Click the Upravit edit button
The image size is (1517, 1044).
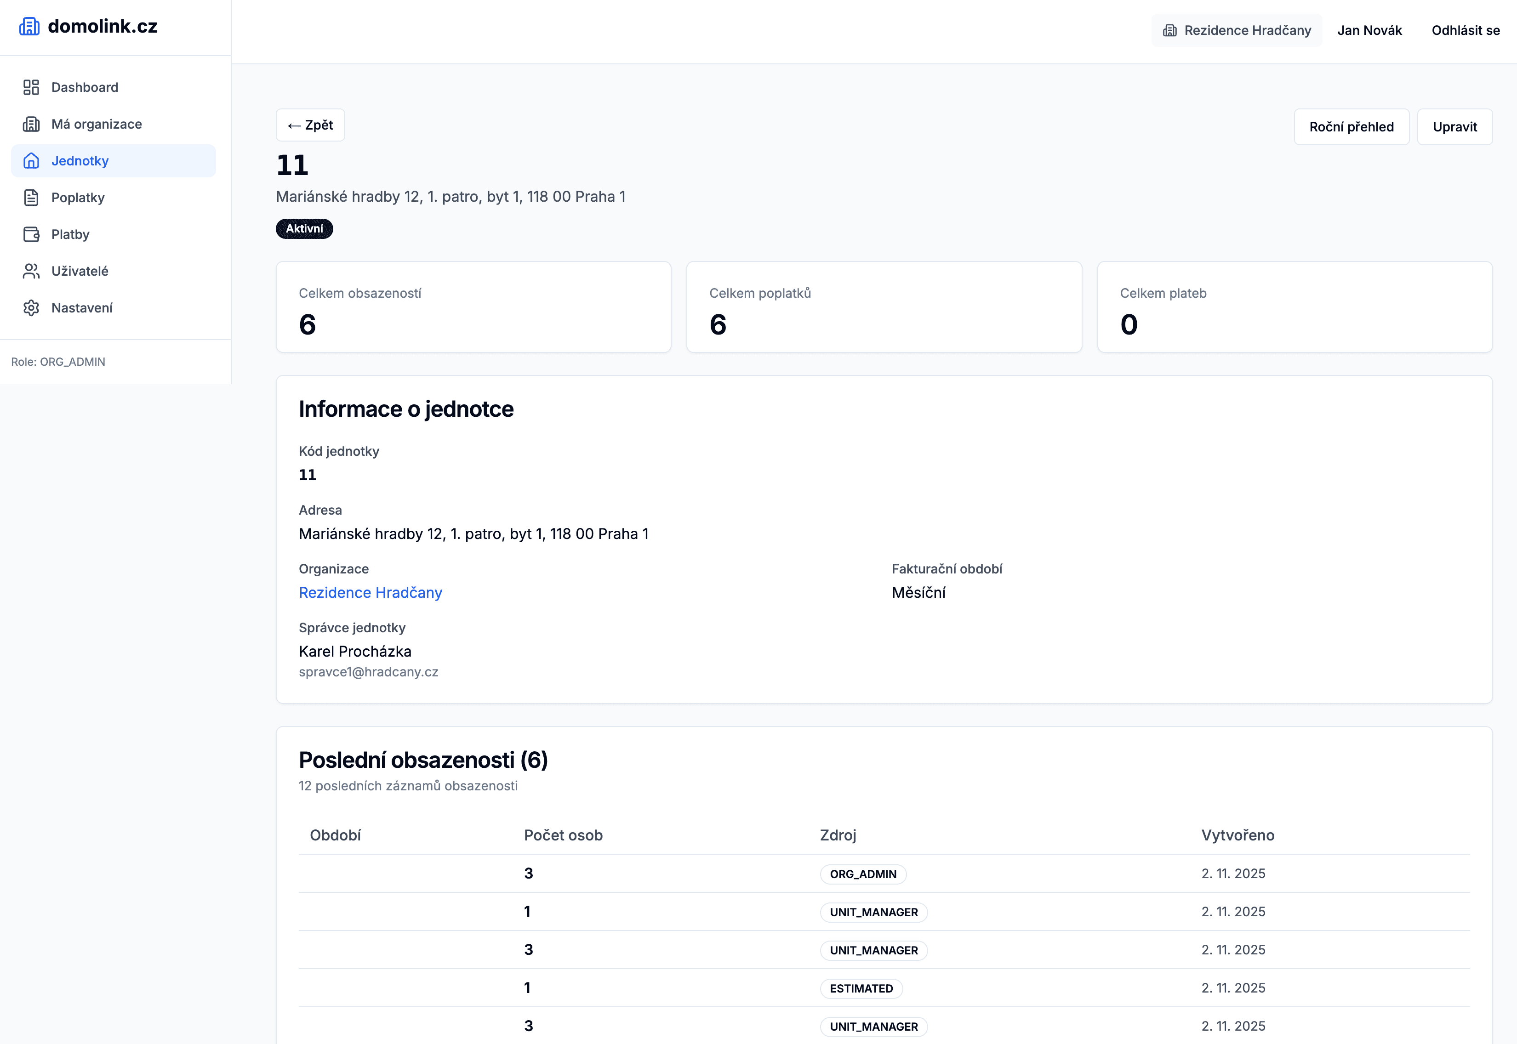point(1454,126)
